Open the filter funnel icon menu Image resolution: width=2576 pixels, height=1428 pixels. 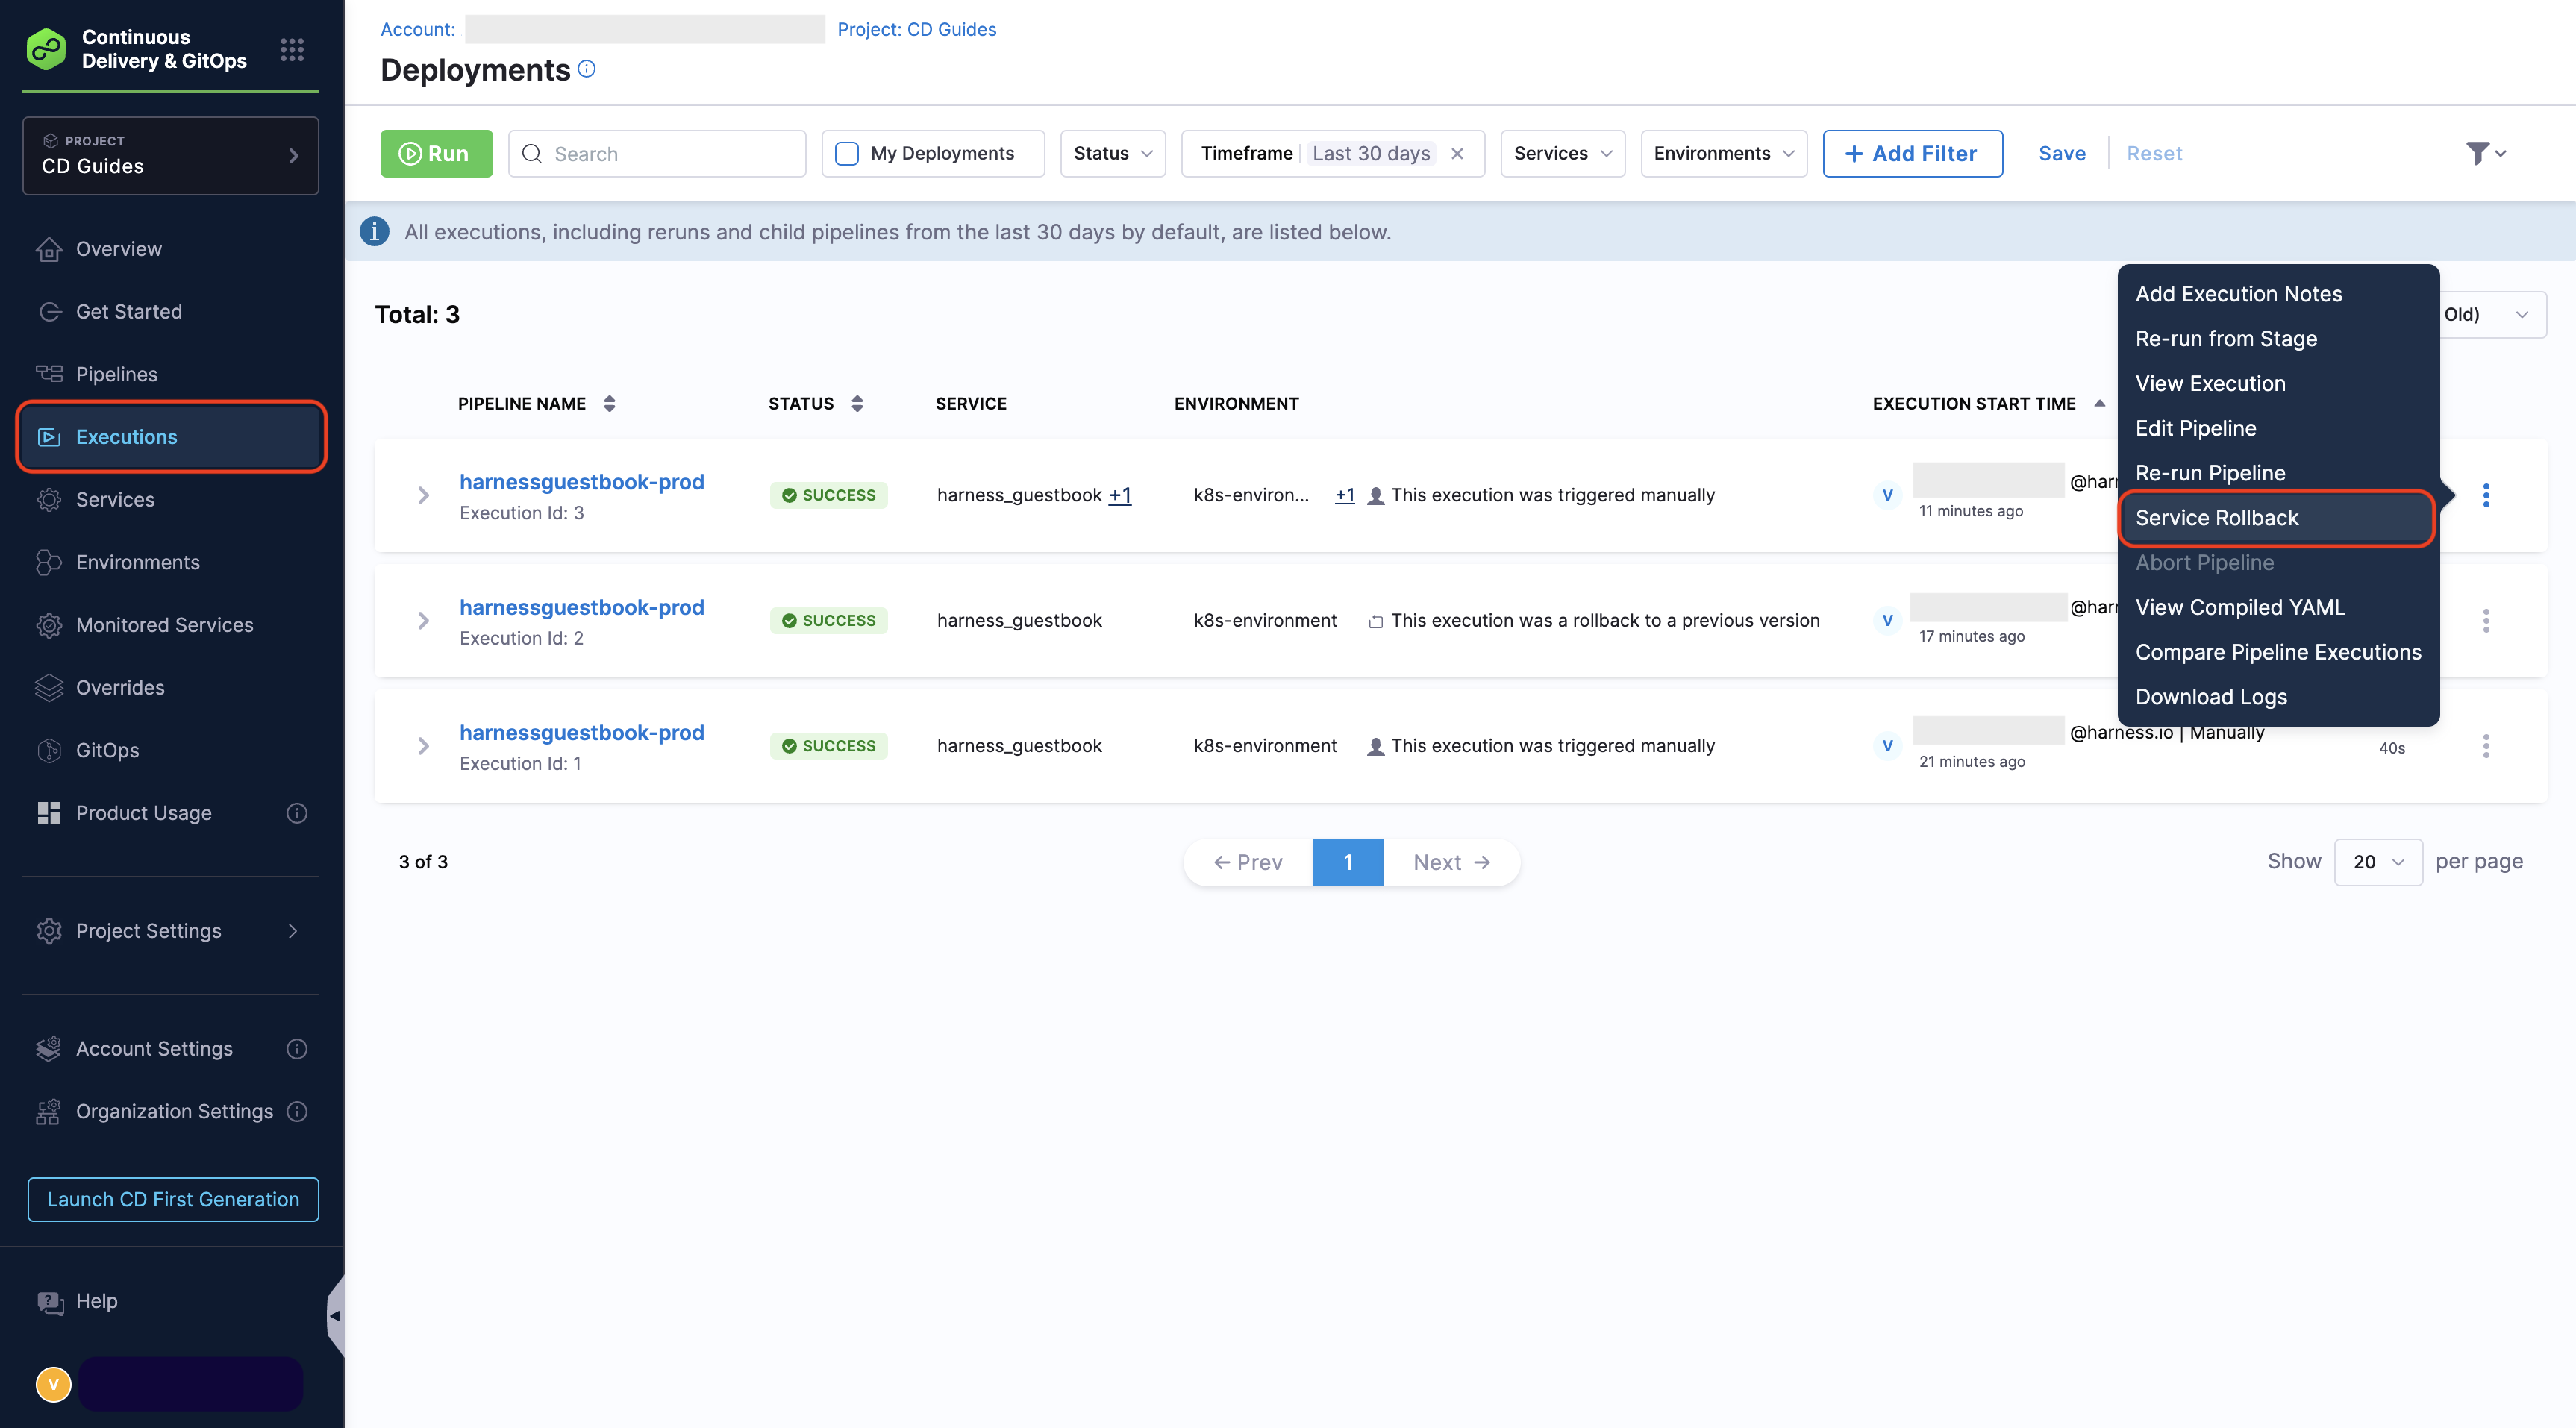2485,153
